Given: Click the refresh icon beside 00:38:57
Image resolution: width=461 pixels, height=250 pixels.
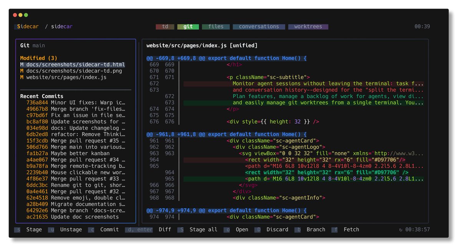Looking at the screenshot, I should pyautogui.click(x=401, y=230).
